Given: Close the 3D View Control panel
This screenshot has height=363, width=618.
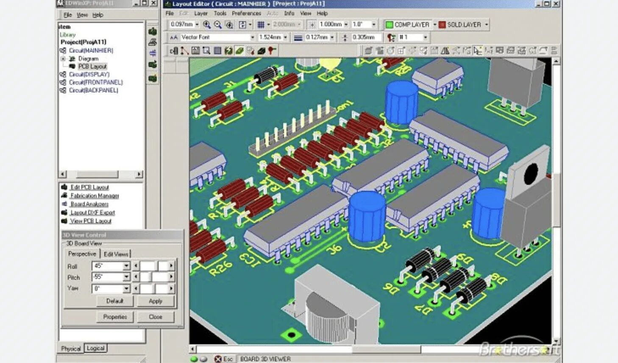Looking at the screenshot, I should pos(156,317).
